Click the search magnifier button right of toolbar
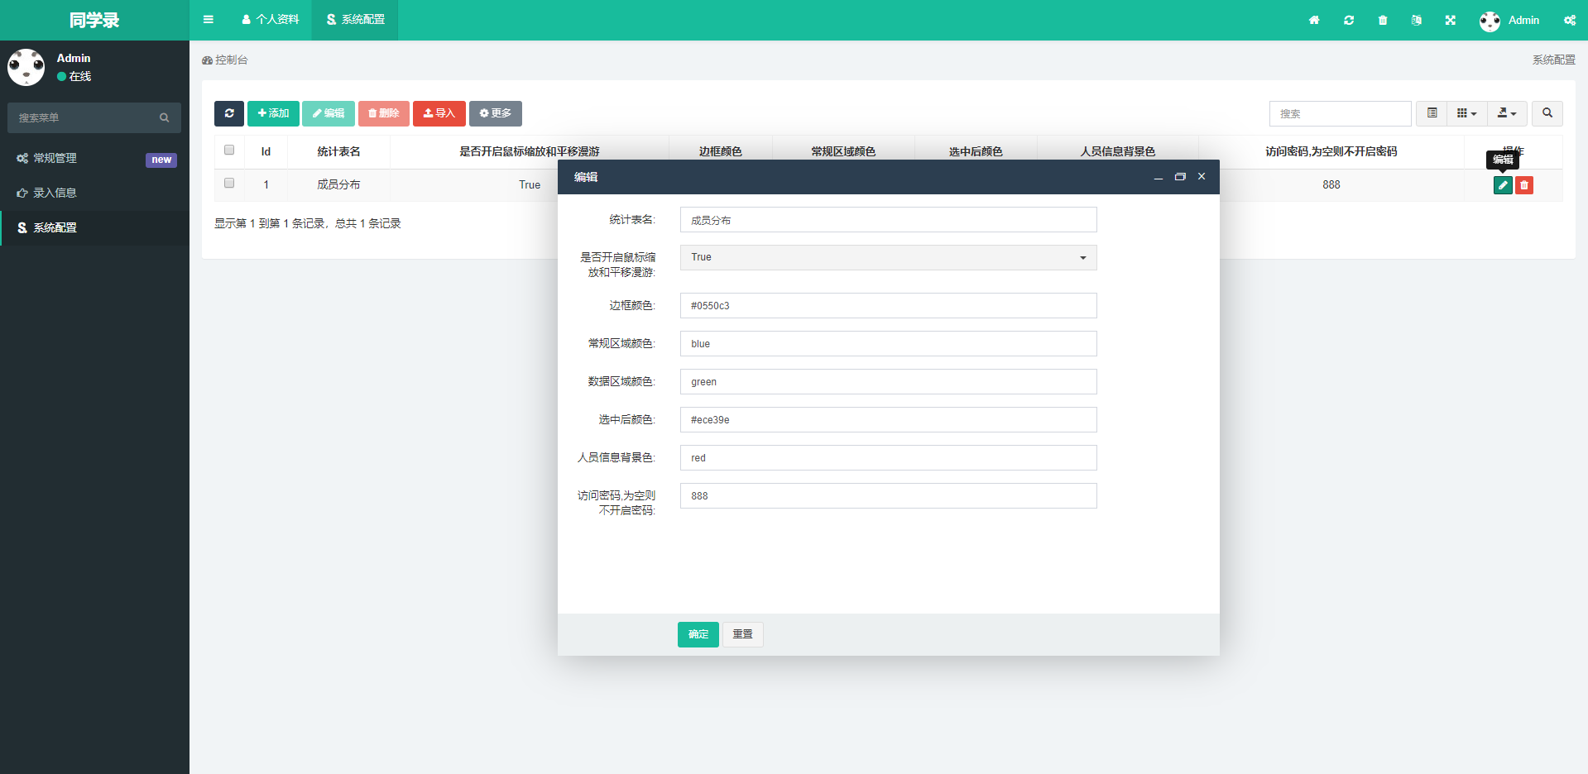This screenshot has height=774, width=1588. [x=1547, y=113]
